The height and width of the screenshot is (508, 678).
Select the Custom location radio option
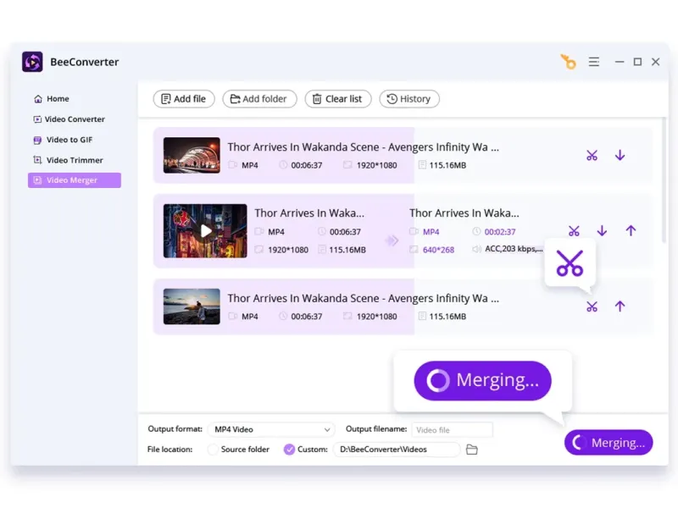click(x=289, y=450)
